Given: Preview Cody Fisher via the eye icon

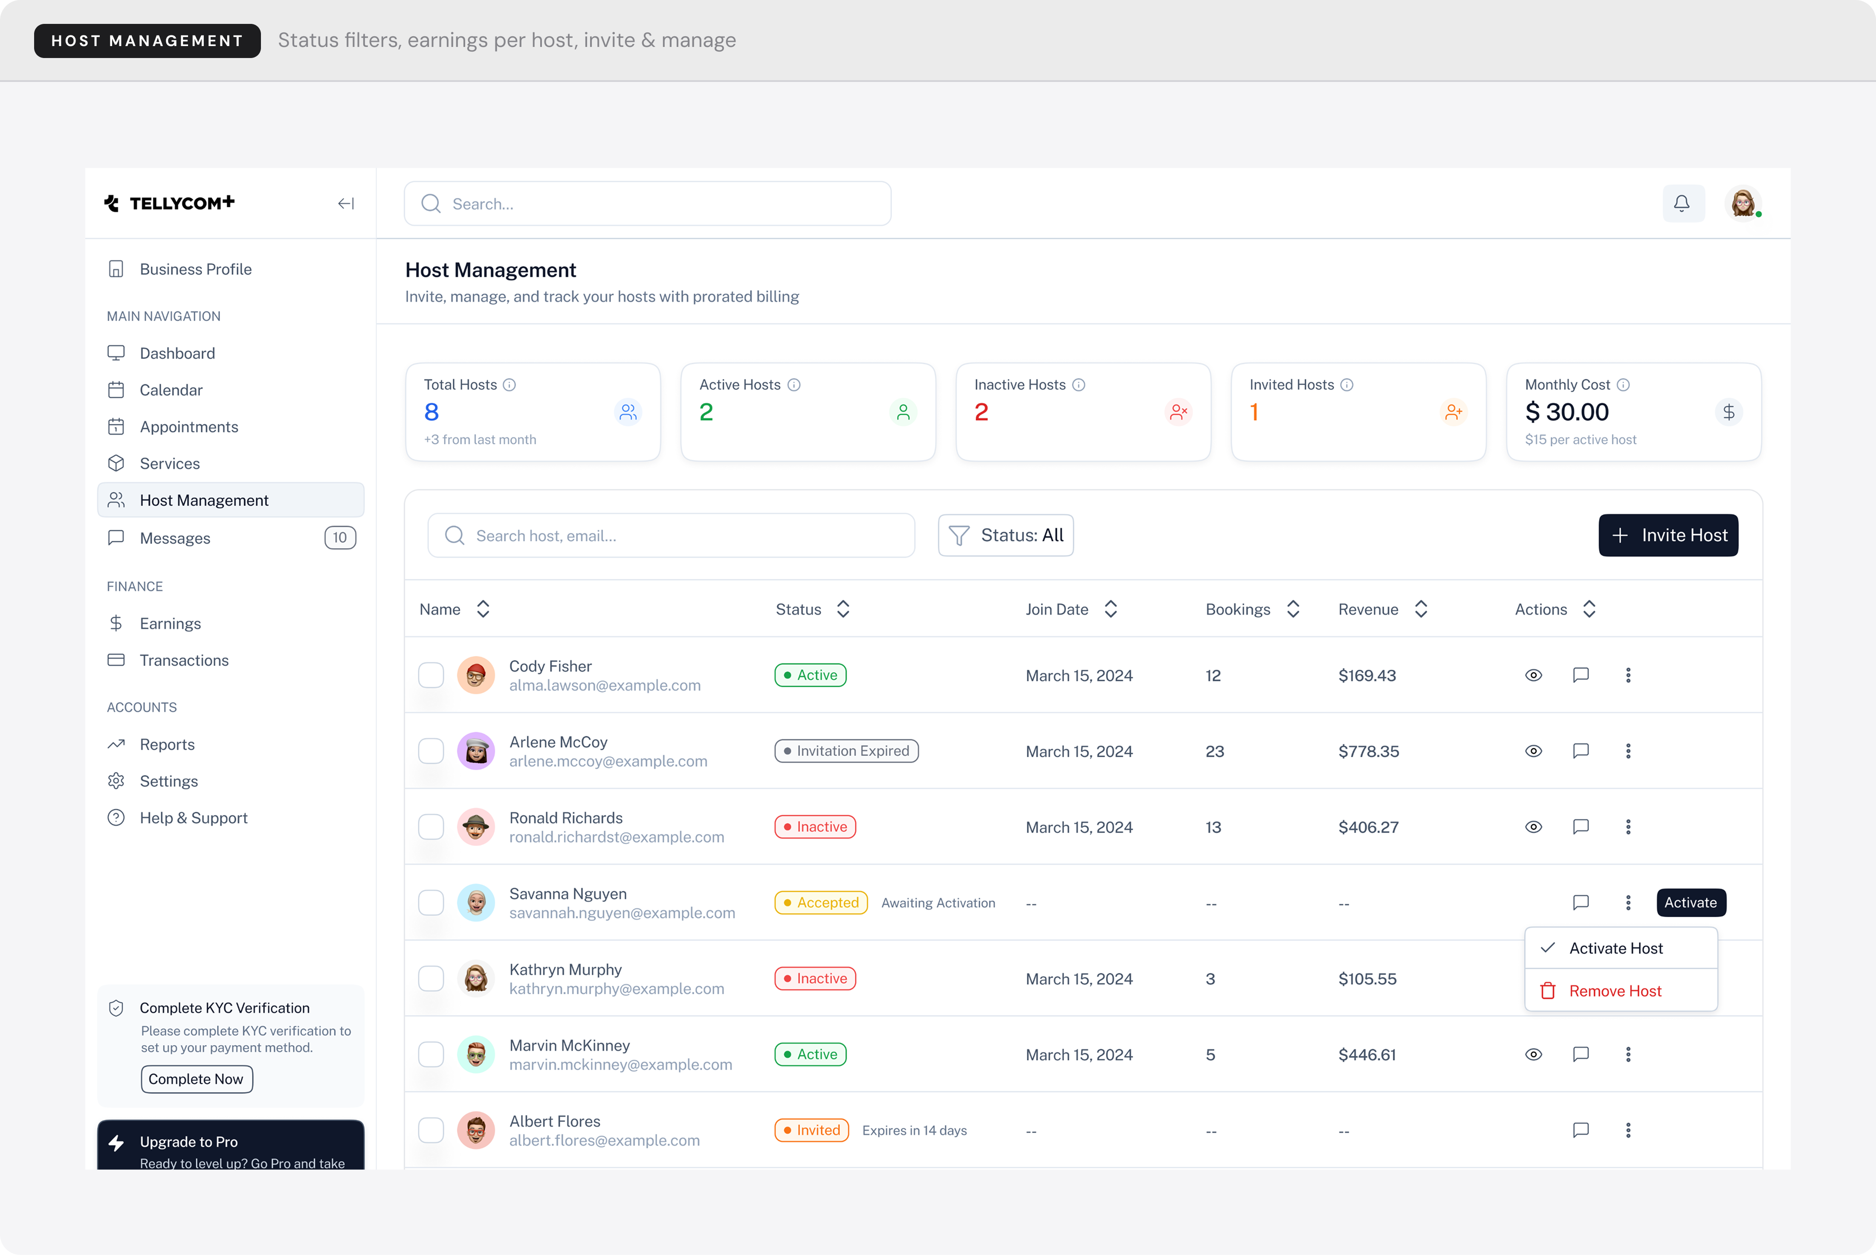Looking at the screenshot, I should click(x=1534, y=675).
